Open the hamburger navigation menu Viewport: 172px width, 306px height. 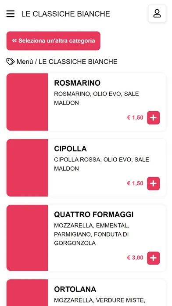[11, 14]
